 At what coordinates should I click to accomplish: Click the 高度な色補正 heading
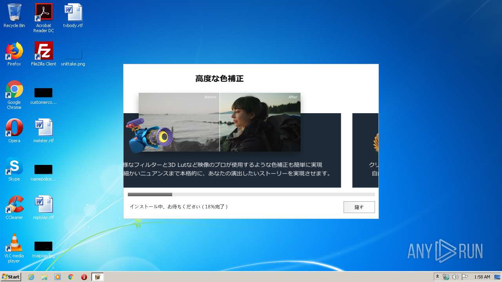[220, 79]
